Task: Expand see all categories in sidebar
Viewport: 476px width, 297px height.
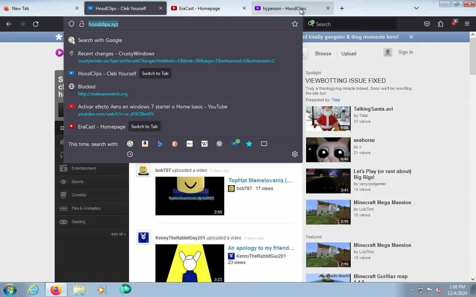Action: pos(118,234)
